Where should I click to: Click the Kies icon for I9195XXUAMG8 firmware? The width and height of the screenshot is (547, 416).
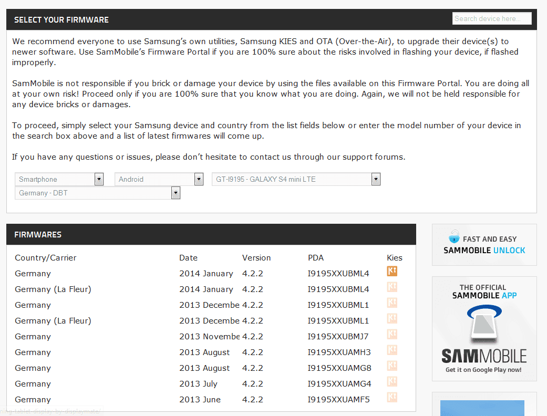tap(392, 366)
